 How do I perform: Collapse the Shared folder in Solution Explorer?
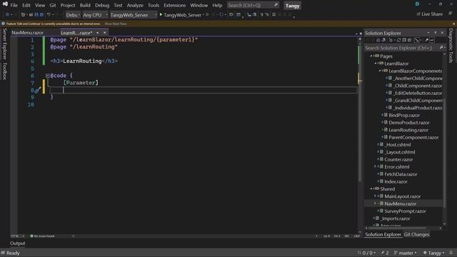point(371,188)
